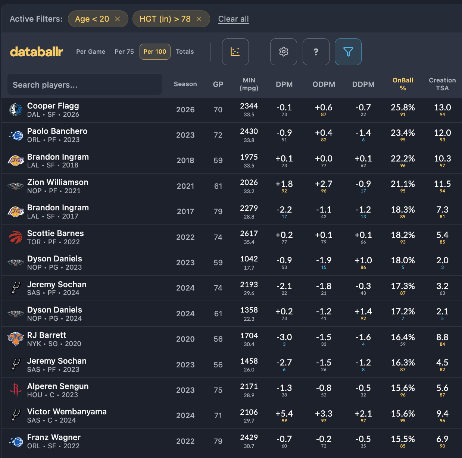
Task: Select the Per 100 stats tab
Action: 155,52
